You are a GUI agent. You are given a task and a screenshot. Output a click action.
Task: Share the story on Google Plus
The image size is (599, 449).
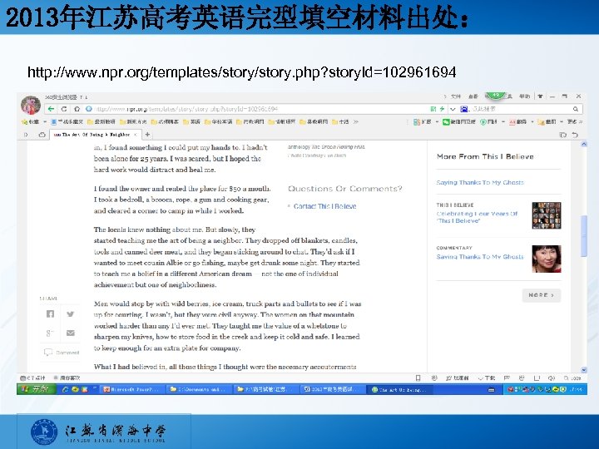point(50,333)
